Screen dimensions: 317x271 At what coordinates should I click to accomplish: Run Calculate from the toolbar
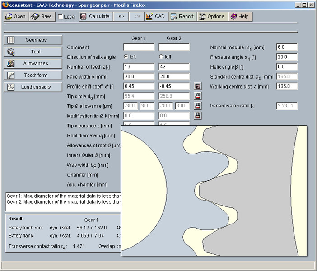coord(94,16)
